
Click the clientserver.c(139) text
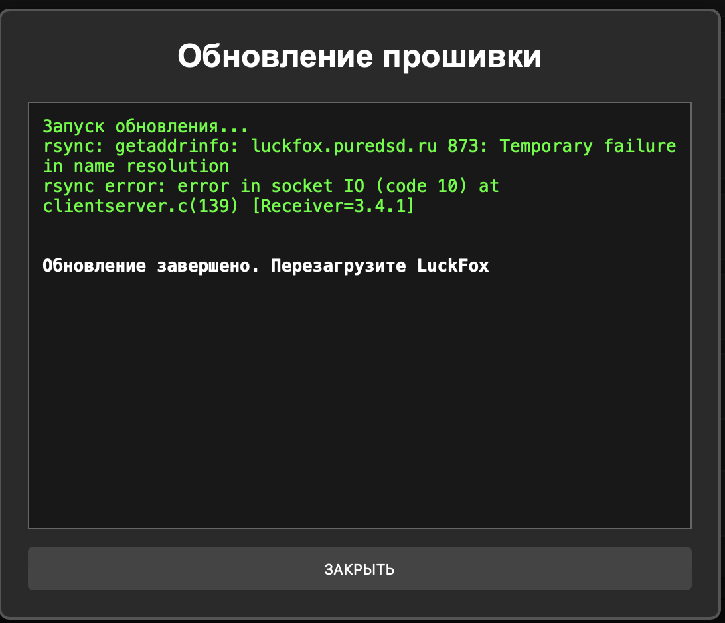141,207
